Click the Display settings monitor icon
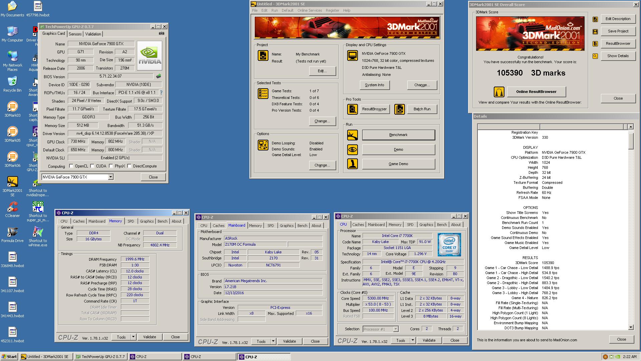This screenshot has width=641, height=361. (353, 55)
